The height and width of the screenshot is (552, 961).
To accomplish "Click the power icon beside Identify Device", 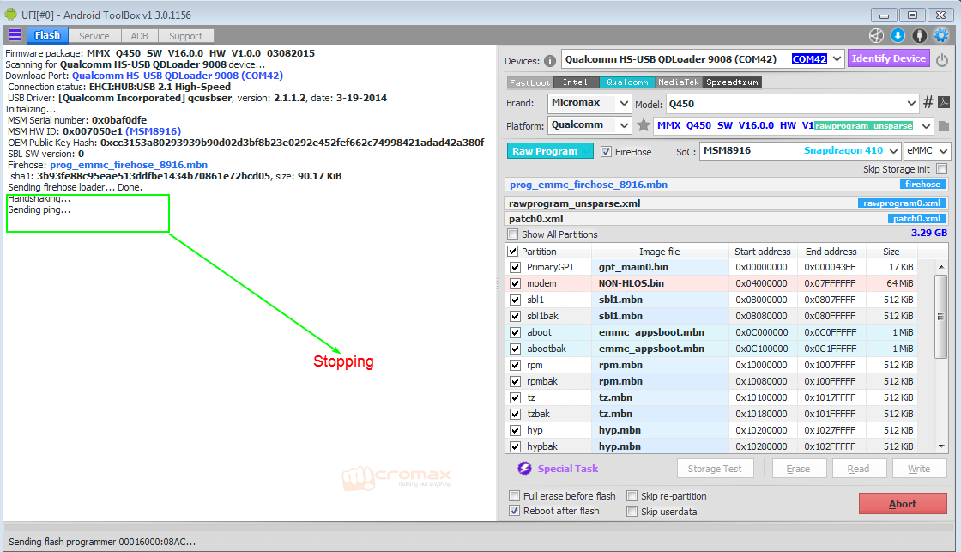I will 942,59.
